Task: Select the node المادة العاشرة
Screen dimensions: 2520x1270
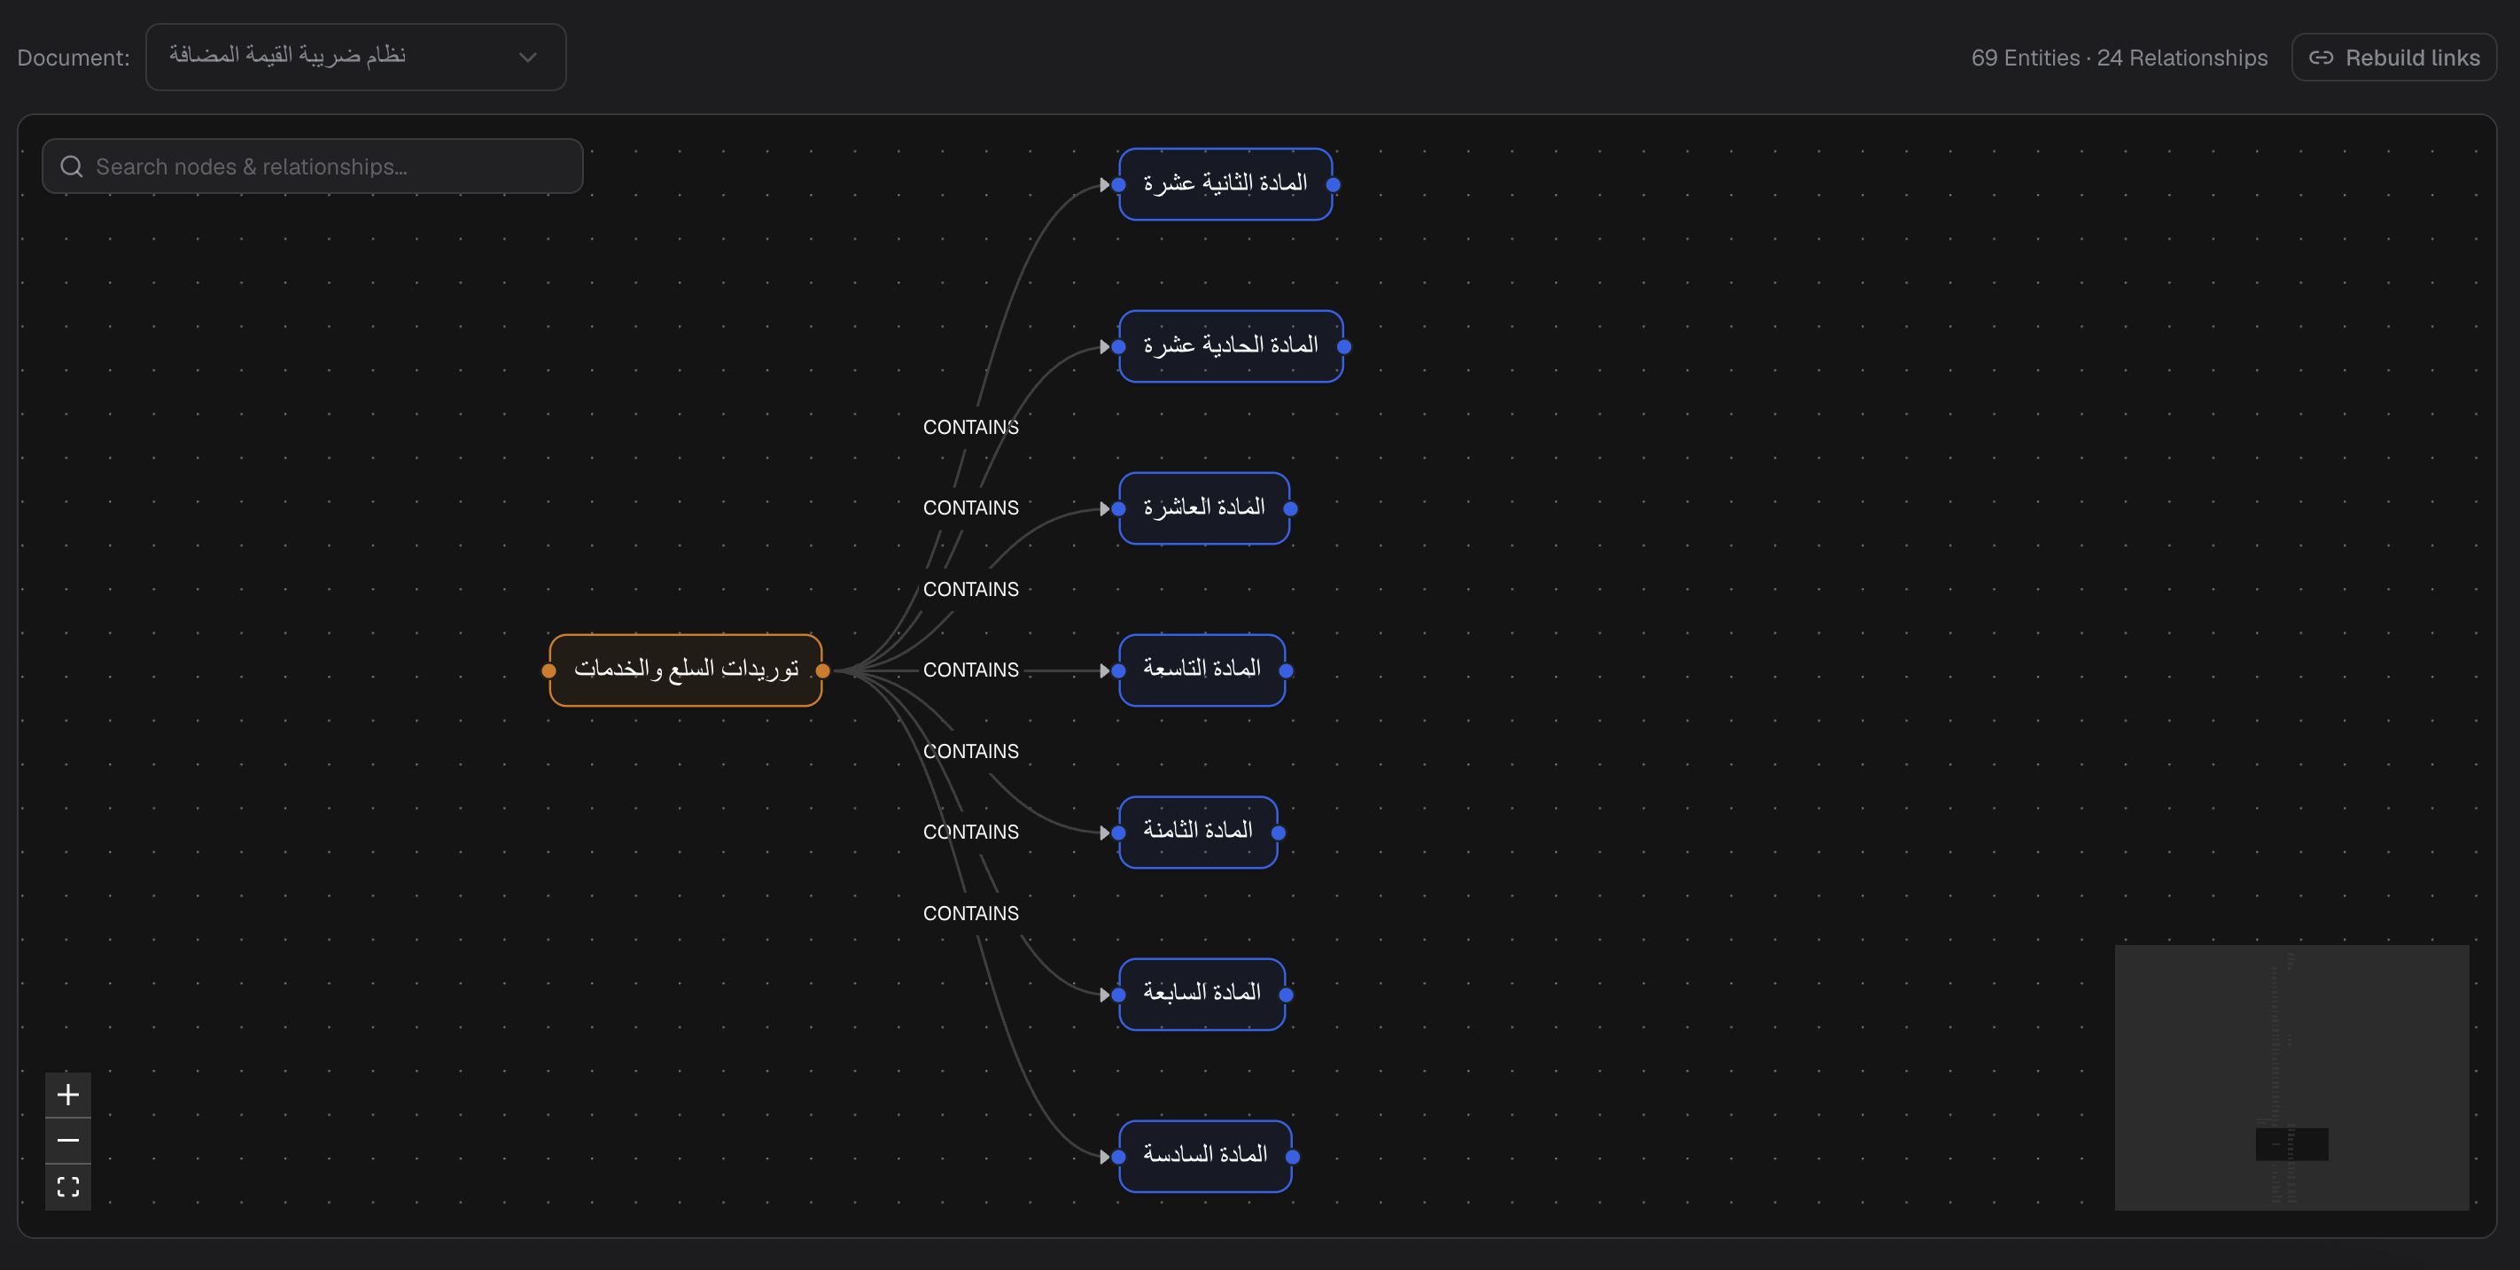Action: click(1204, 508)
